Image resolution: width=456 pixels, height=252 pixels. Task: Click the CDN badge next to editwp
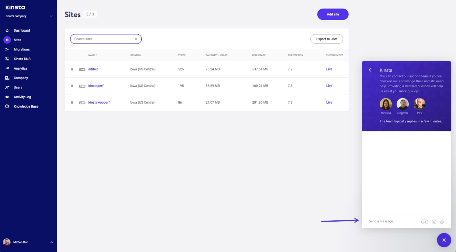tap(82, 70)
